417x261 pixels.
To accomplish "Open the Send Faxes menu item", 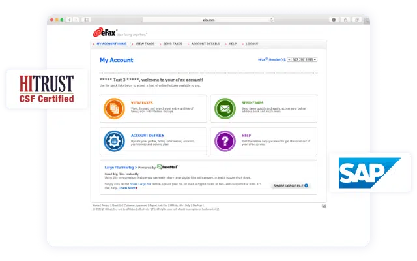I will coord(173,44).
